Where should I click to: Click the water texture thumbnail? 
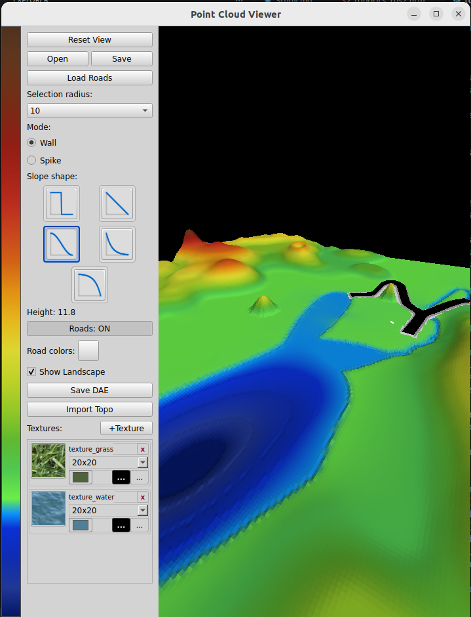coord(48,509)
